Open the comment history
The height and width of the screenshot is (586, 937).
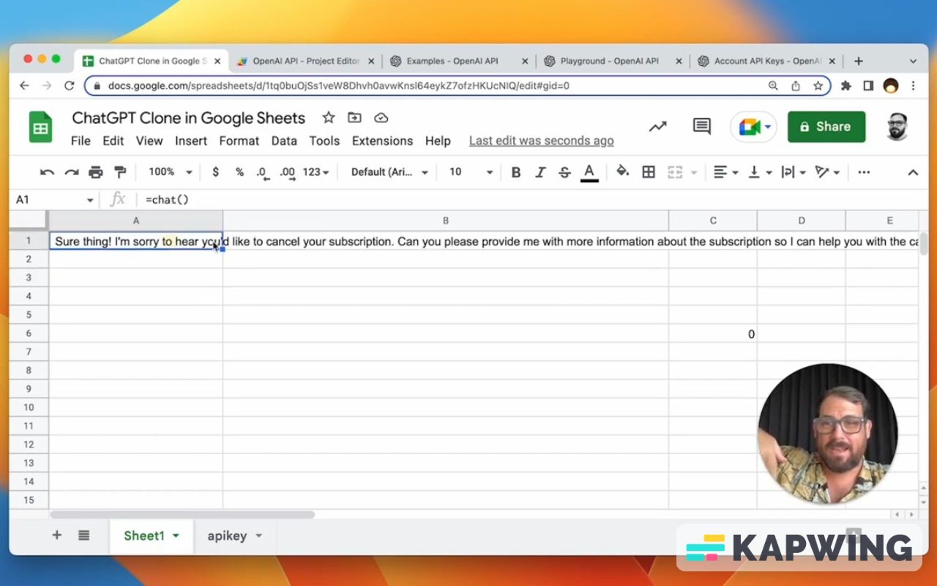[x=702, y=127]
